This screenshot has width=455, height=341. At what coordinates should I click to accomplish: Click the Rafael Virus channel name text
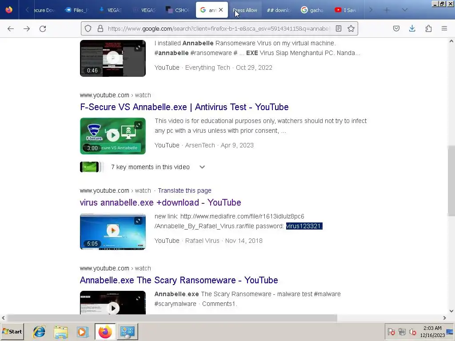(202, 241)
